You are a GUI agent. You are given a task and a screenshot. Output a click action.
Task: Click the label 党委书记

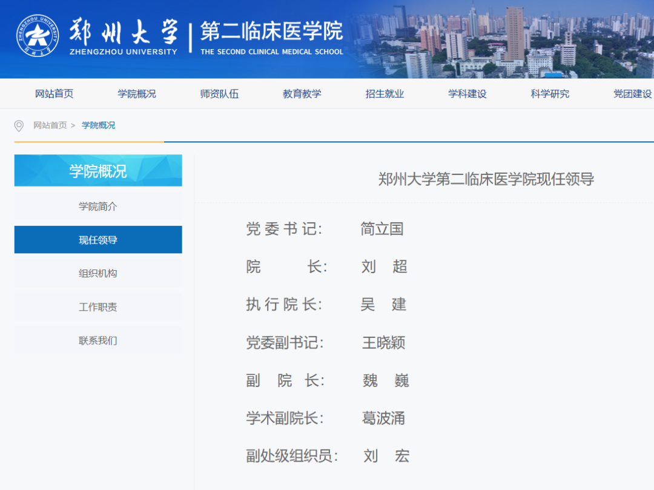(x=284, y=229)
